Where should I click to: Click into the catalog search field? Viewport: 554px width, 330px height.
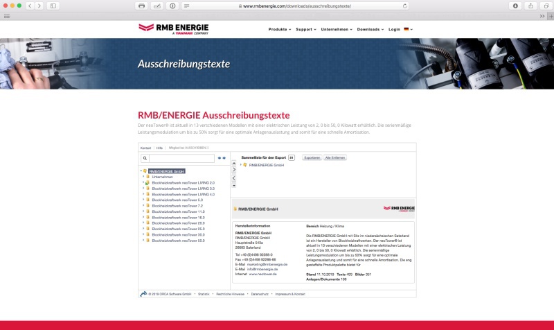(x=181, y=158)
